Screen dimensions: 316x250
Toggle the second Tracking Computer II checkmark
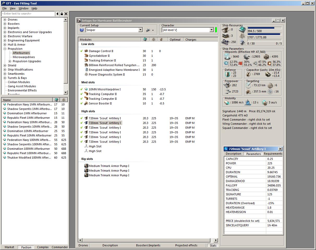pyautogui.click(x=82, y=99)
